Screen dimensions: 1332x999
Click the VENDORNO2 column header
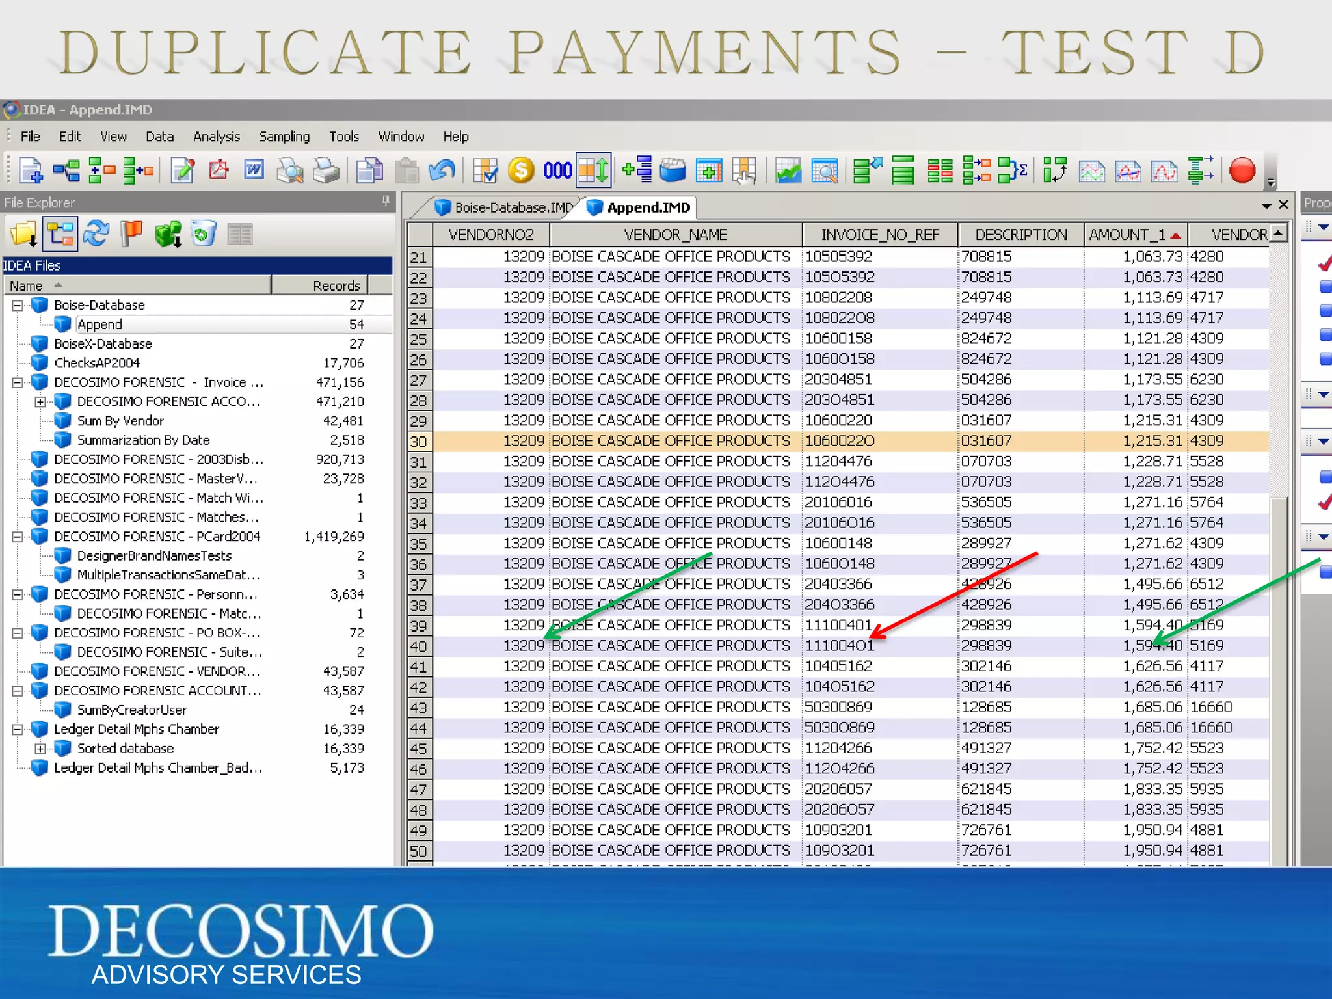(491, 235)
